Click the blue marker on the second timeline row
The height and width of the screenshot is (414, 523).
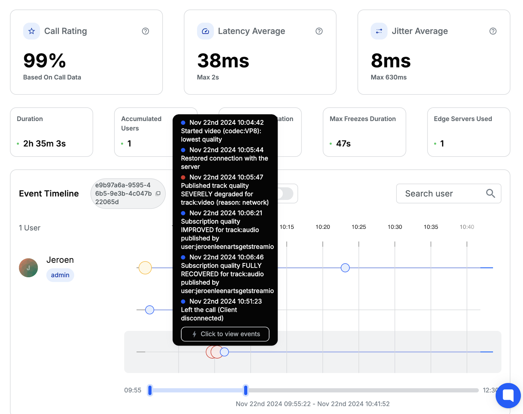pos(149,309)
